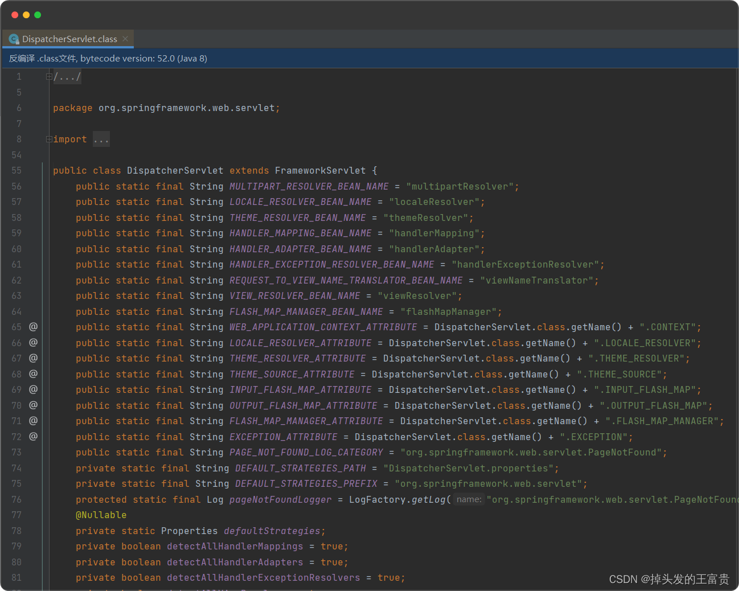Click INPUT_FLASH_MAP_ATTRIBUTE constant

301,390
